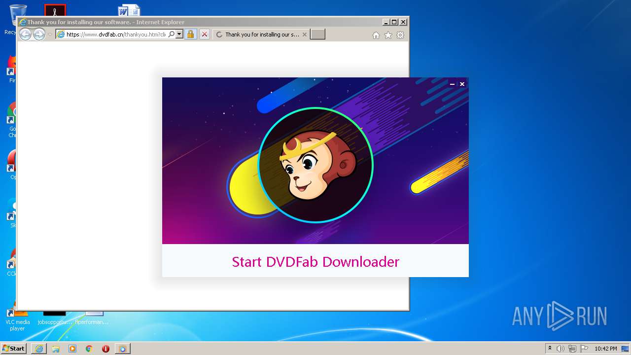
Task: Click the DVDFab installer taskbar button
Action: (122, 349)
